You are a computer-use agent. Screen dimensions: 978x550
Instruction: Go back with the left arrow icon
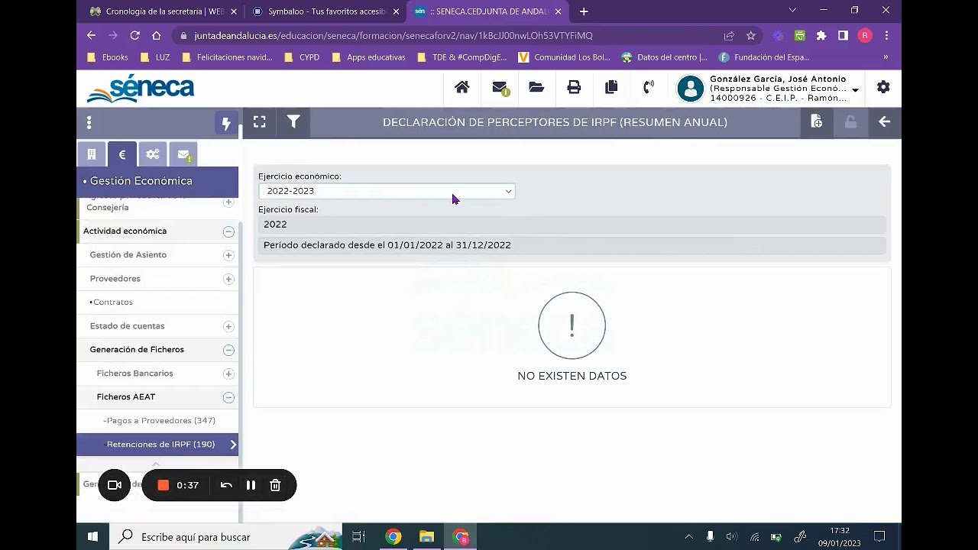[884, 121]
